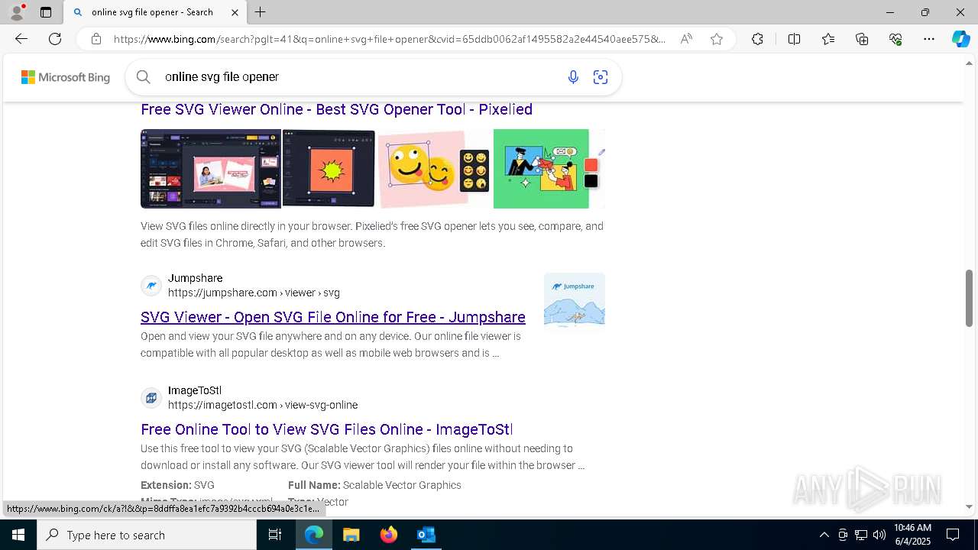The height and width of the screenshot is (550, 978).
Task: Go to Microsoft Bing home logo
Action: click(66, 77)
